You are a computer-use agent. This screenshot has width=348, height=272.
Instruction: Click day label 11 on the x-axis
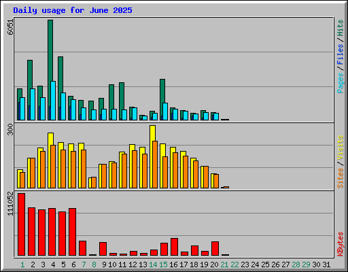122,265
